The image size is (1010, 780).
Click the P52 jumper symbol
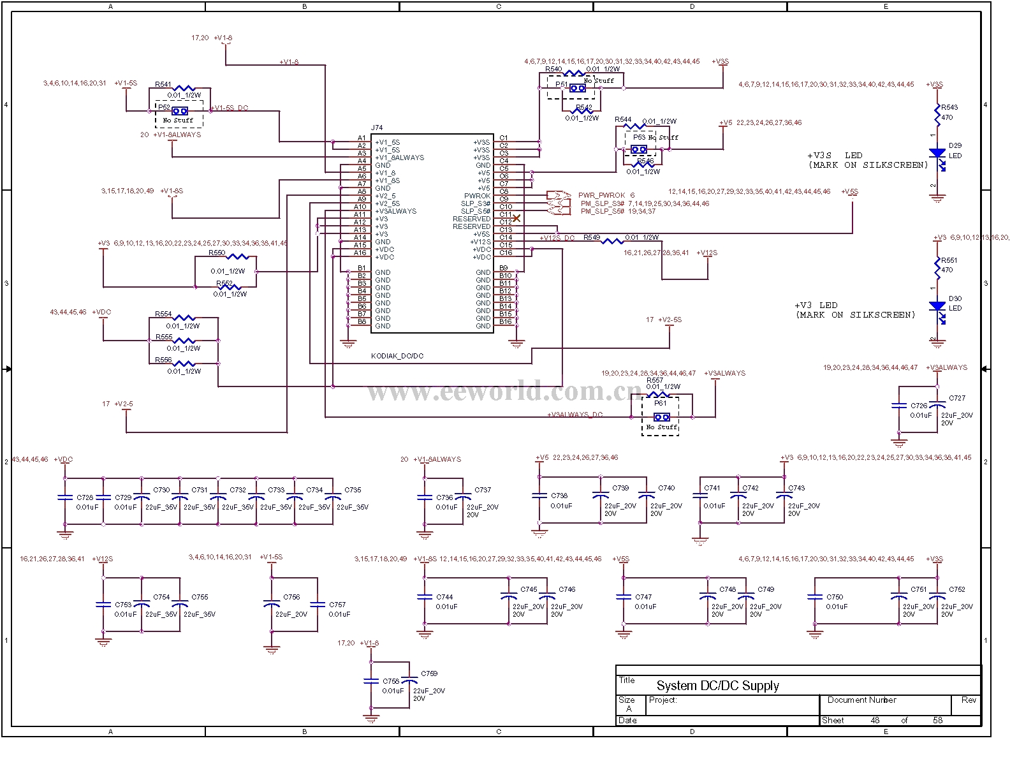tap(180, 111)
